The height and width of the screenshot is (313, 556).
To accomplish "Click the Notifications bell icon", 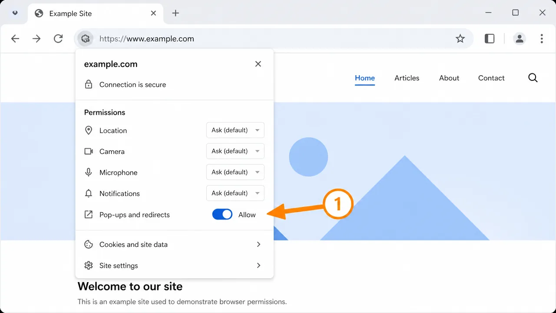I will (89, 193).
